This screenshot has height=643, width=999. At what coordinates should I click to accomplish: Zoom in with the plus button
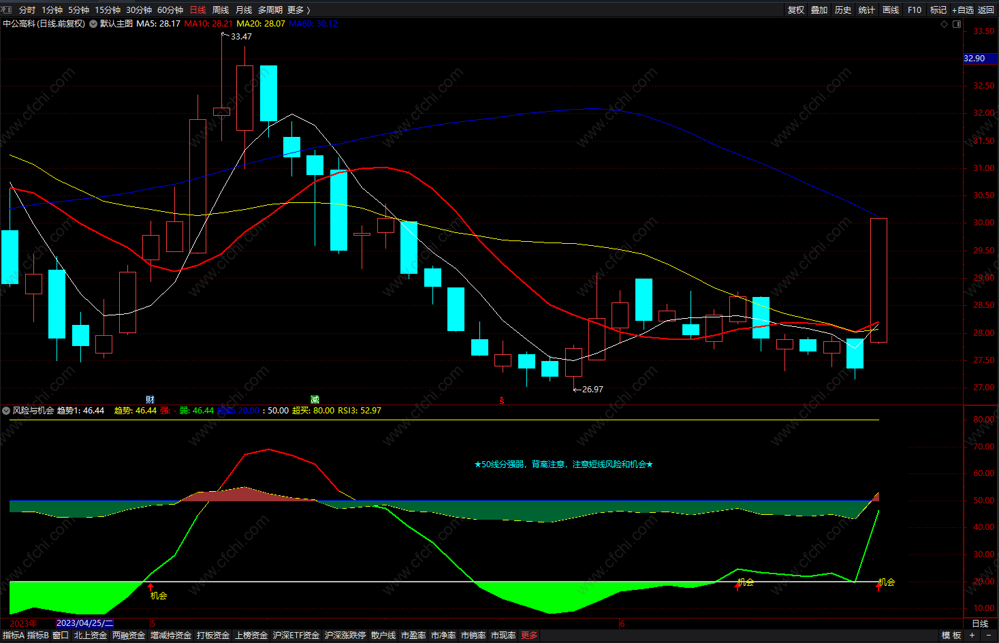(x=972, y=635)
